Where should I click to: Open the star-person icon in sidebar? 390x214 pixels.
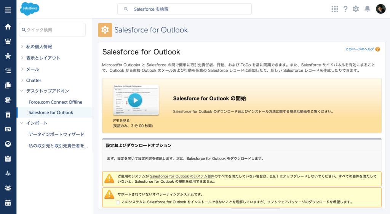[8, 56]
